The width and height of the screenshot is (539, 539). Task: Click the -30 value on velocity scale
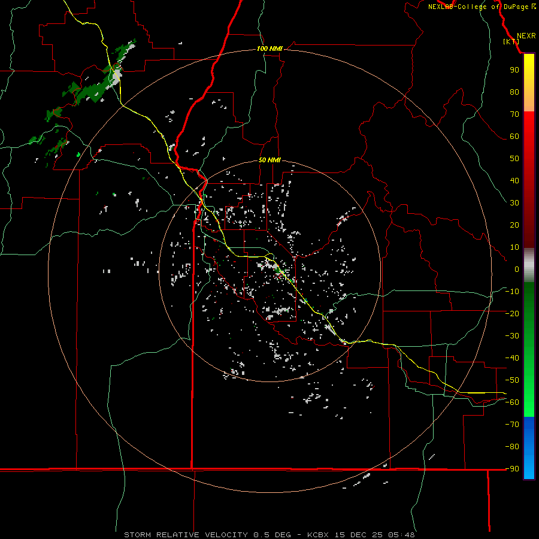512,336
